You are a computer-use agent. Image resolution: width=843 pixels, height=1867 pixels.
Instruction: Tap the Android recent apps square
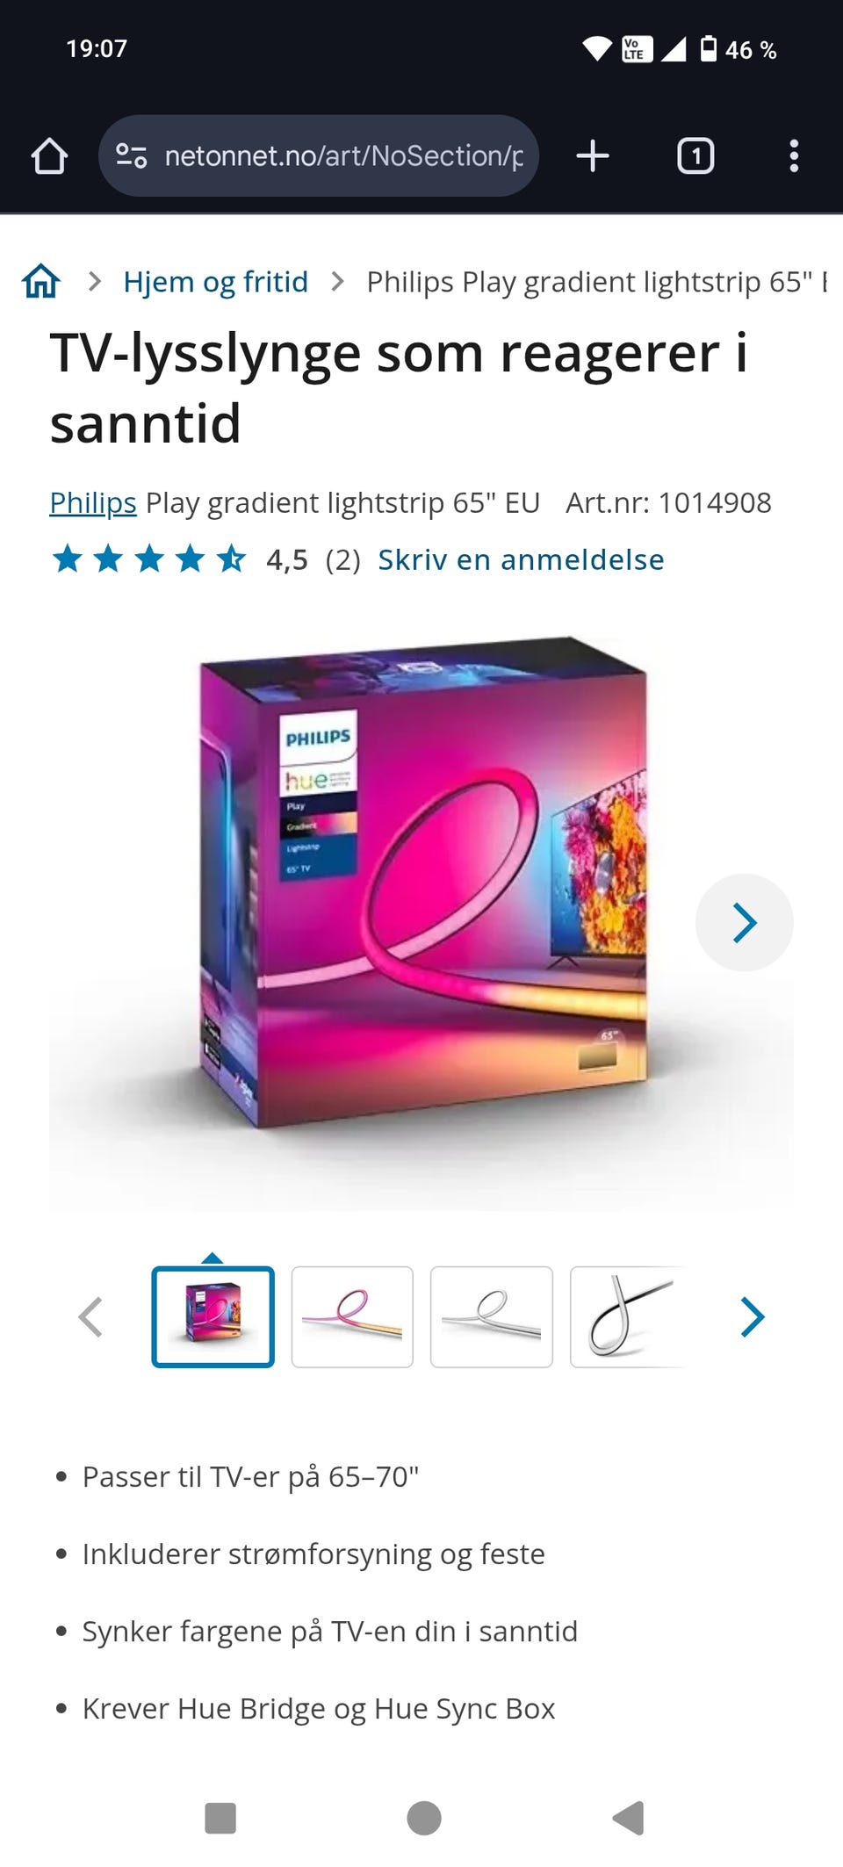tap(220, 1818)
